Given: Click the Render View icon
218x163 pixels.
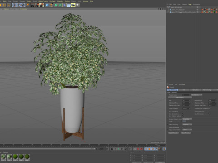Looking at the screenshot, I should [x=33, y=5].
